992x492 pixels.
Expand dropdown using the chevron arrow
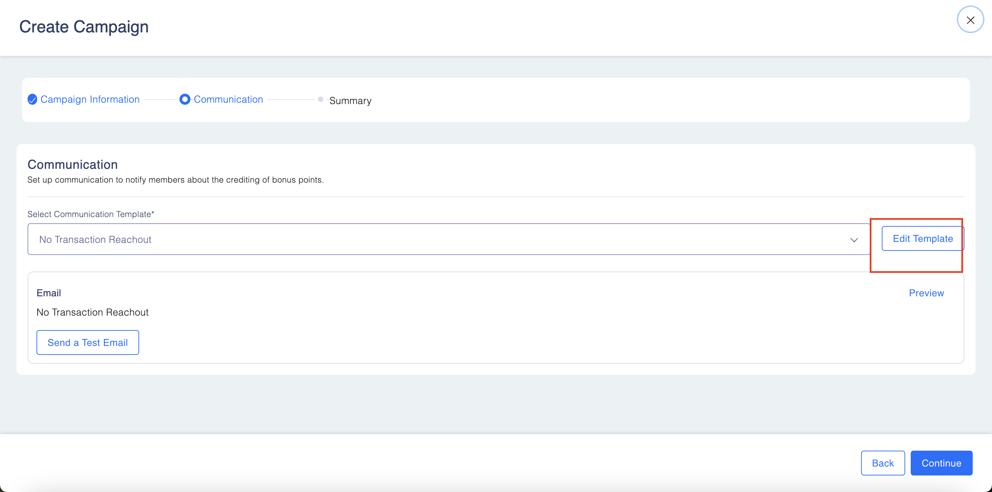(x=854, y=240)
